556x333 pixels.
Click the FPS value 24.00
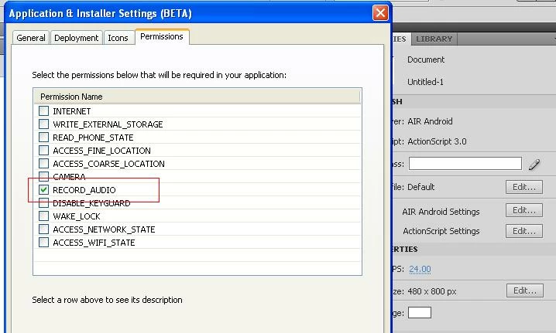click(420, 269)
